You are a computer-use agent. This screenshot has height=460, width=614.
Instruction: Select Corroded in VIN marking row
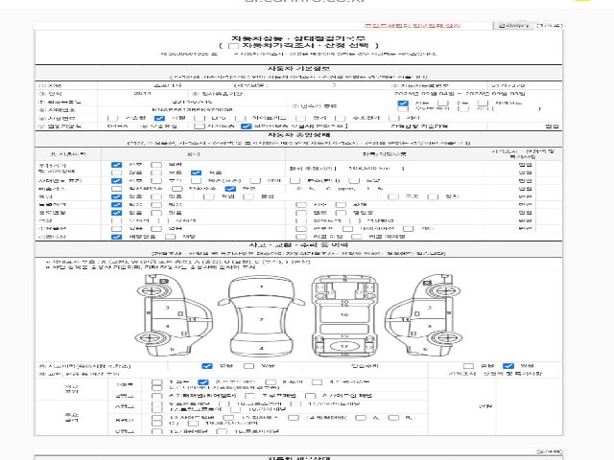(x=156, y=181)
